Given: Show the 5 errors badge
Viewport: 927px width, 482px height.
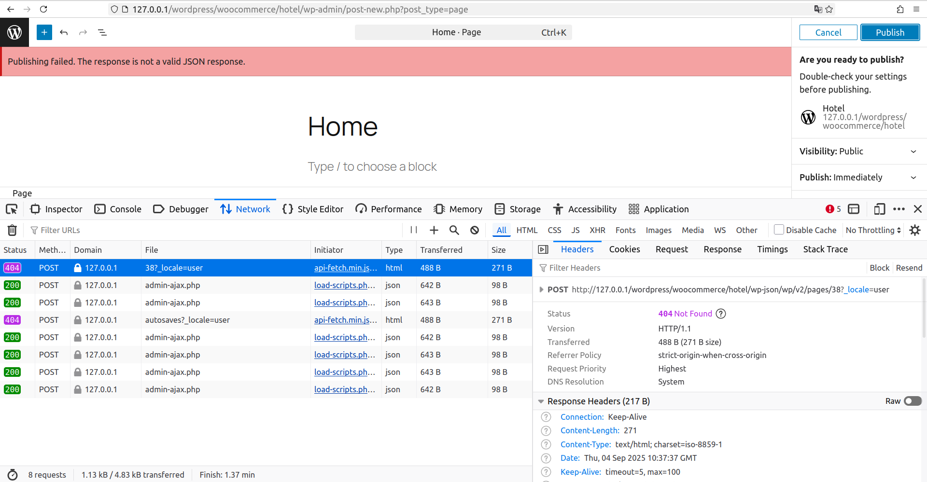Looking at the screenshot, I should click(x=833, y=209).
